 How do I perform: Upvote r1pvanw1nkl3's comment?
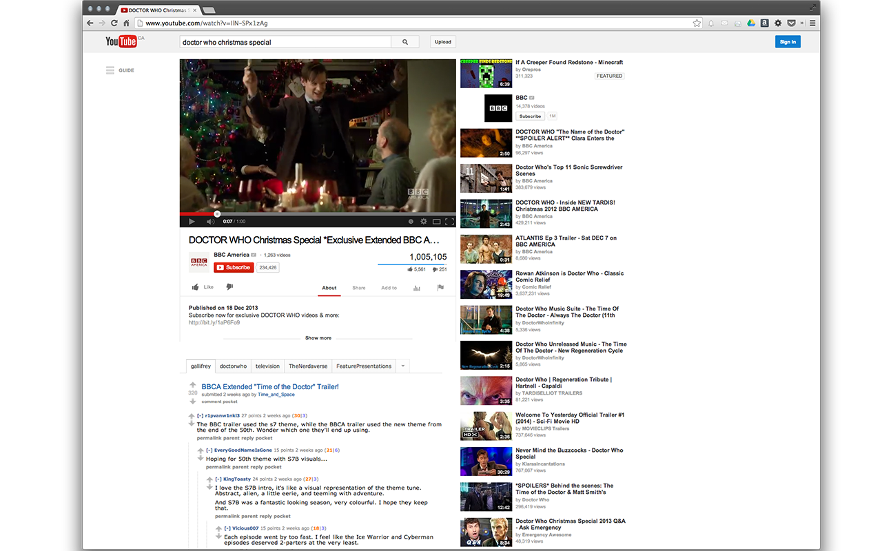192,416
